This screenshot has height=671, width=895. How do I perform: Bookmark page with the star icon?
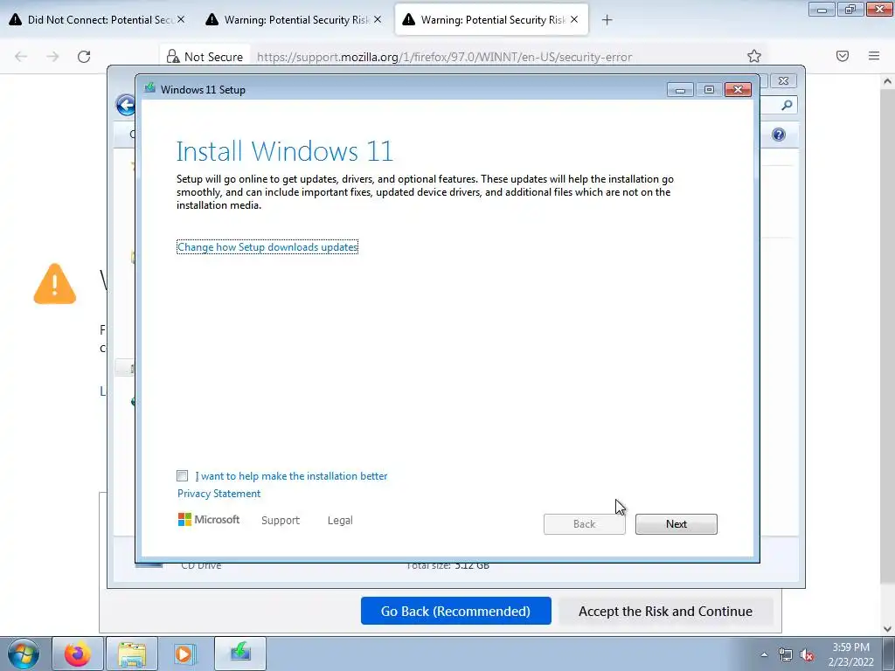pyautogui.click(x=754, y=56)
